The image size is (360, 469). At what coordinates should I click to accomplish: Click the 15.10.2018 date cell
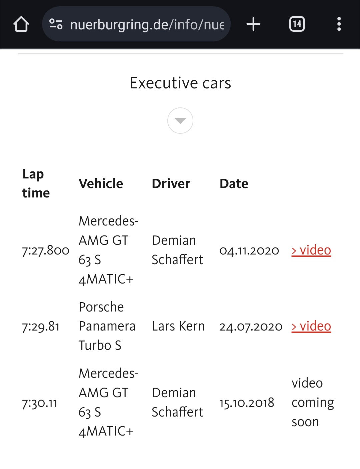(247, 403)
